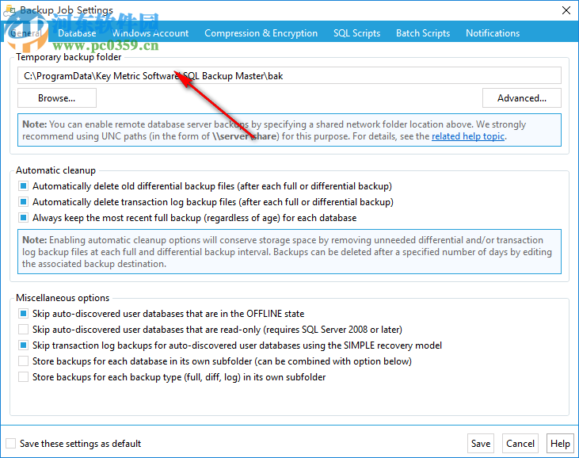The height and width of the screenshot is (458, 579).
Task: Click the Browse... button
Action: click(57, 98)
